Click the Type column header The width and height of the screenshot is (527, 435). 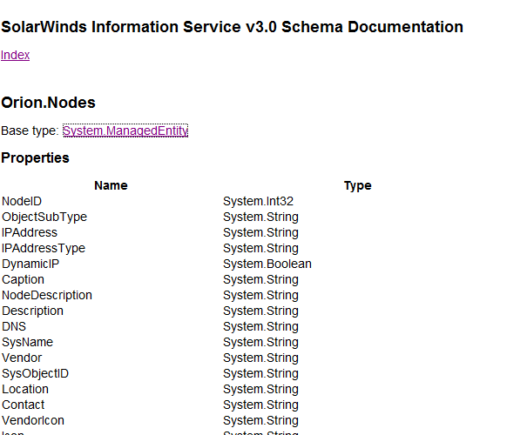(358, 185)
